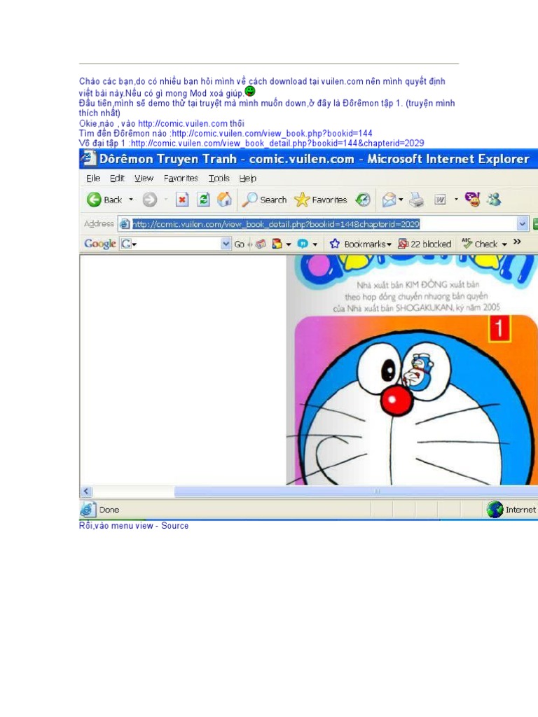The image size is (538, 717).
Task: Click the Google toolbar colorful page icon
Action: pyautogui.click(x=277, y=244)
